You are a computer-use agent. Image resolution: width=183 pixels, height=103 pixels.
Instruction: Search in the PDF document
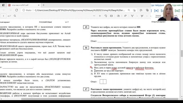[15, 16]
